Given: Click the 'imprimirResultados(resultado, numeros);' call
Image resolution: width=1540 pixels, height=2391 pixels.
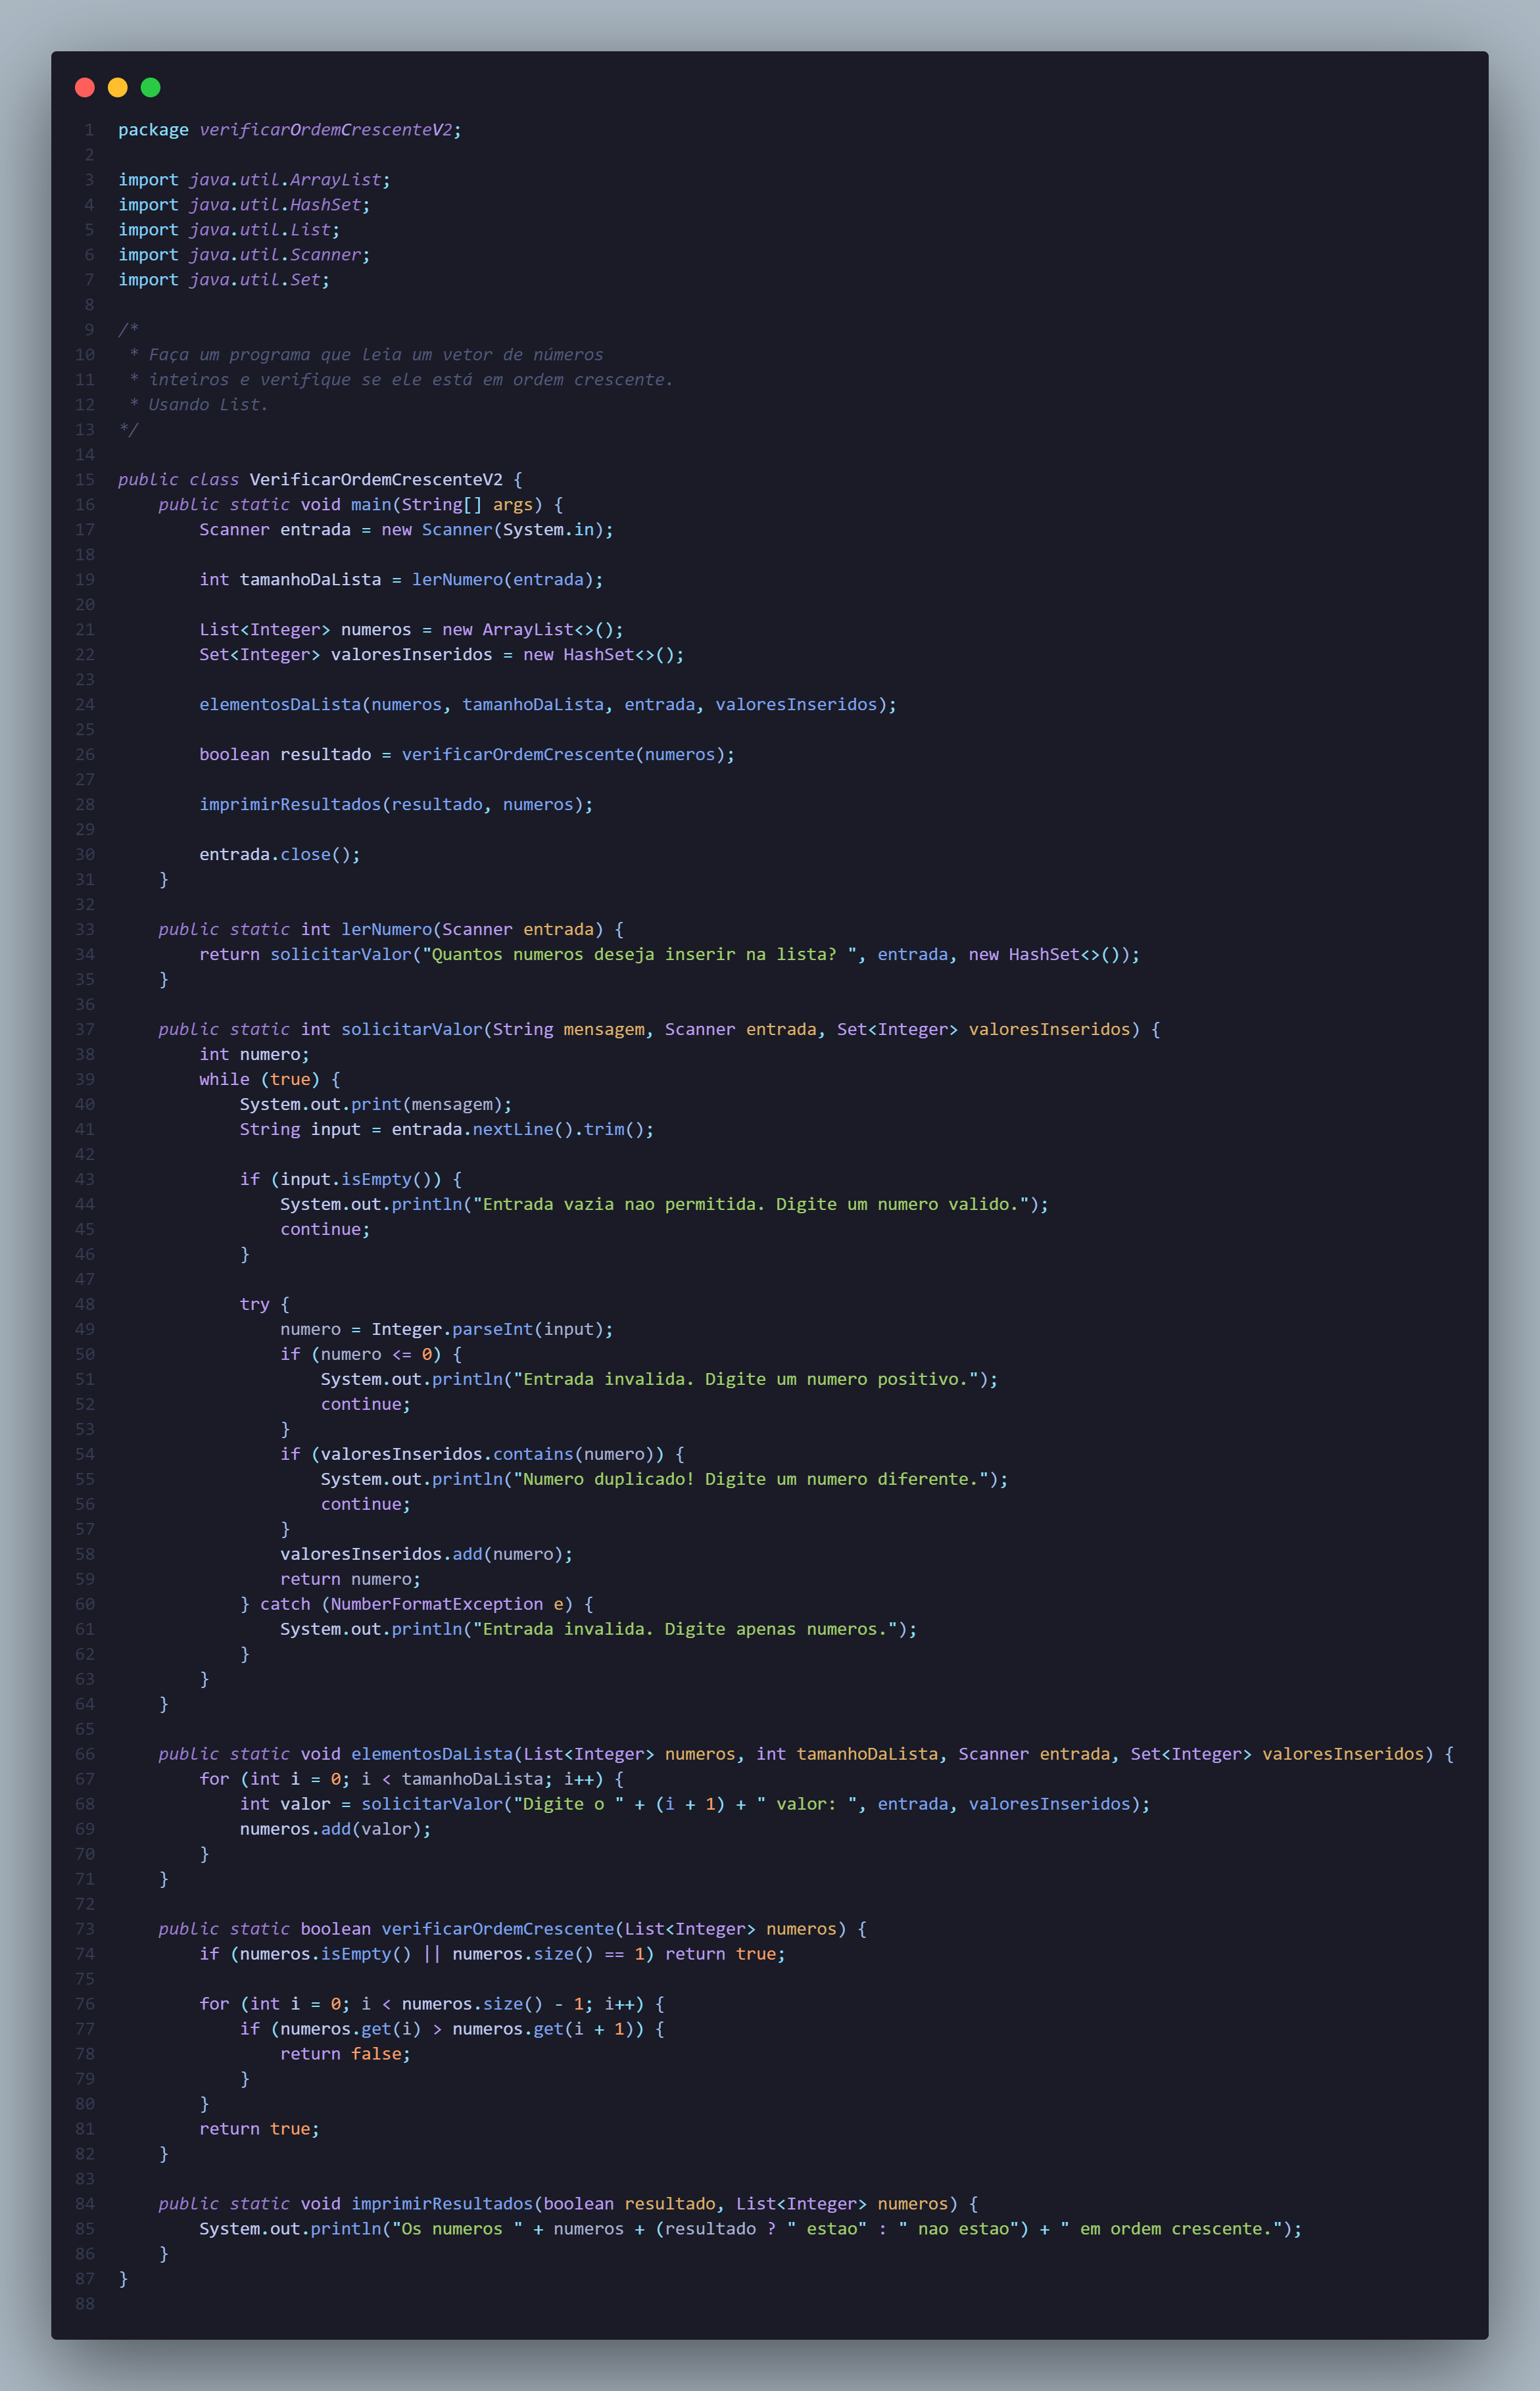Looking at the screenshot, I should [x=396, y=805].
